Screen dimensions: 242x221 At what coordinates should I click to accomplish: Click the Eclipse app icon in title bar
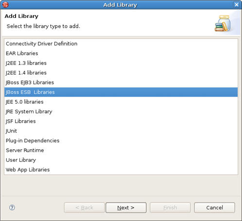point(5,5)
